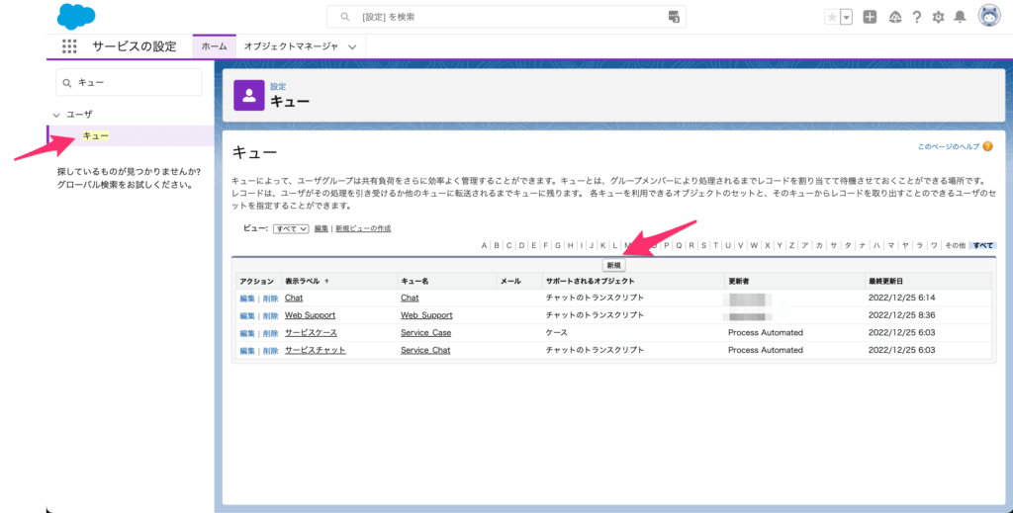
Task: Click 編集 for the Web Support row
Action: tap(247, 315)
